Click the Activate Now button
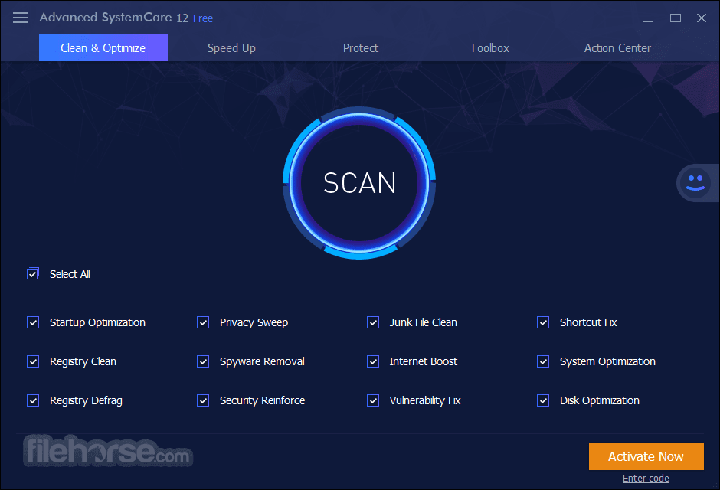 click(646, 456)
